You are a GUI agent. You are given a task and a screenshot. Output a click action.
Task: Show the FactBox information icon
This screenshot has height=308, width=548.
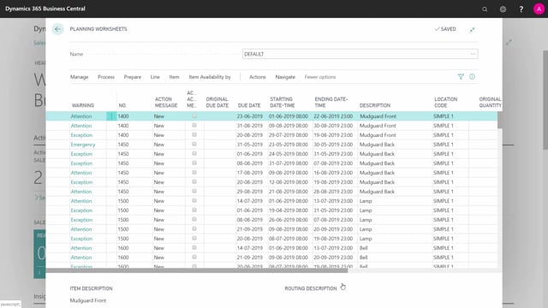[472, 77]
